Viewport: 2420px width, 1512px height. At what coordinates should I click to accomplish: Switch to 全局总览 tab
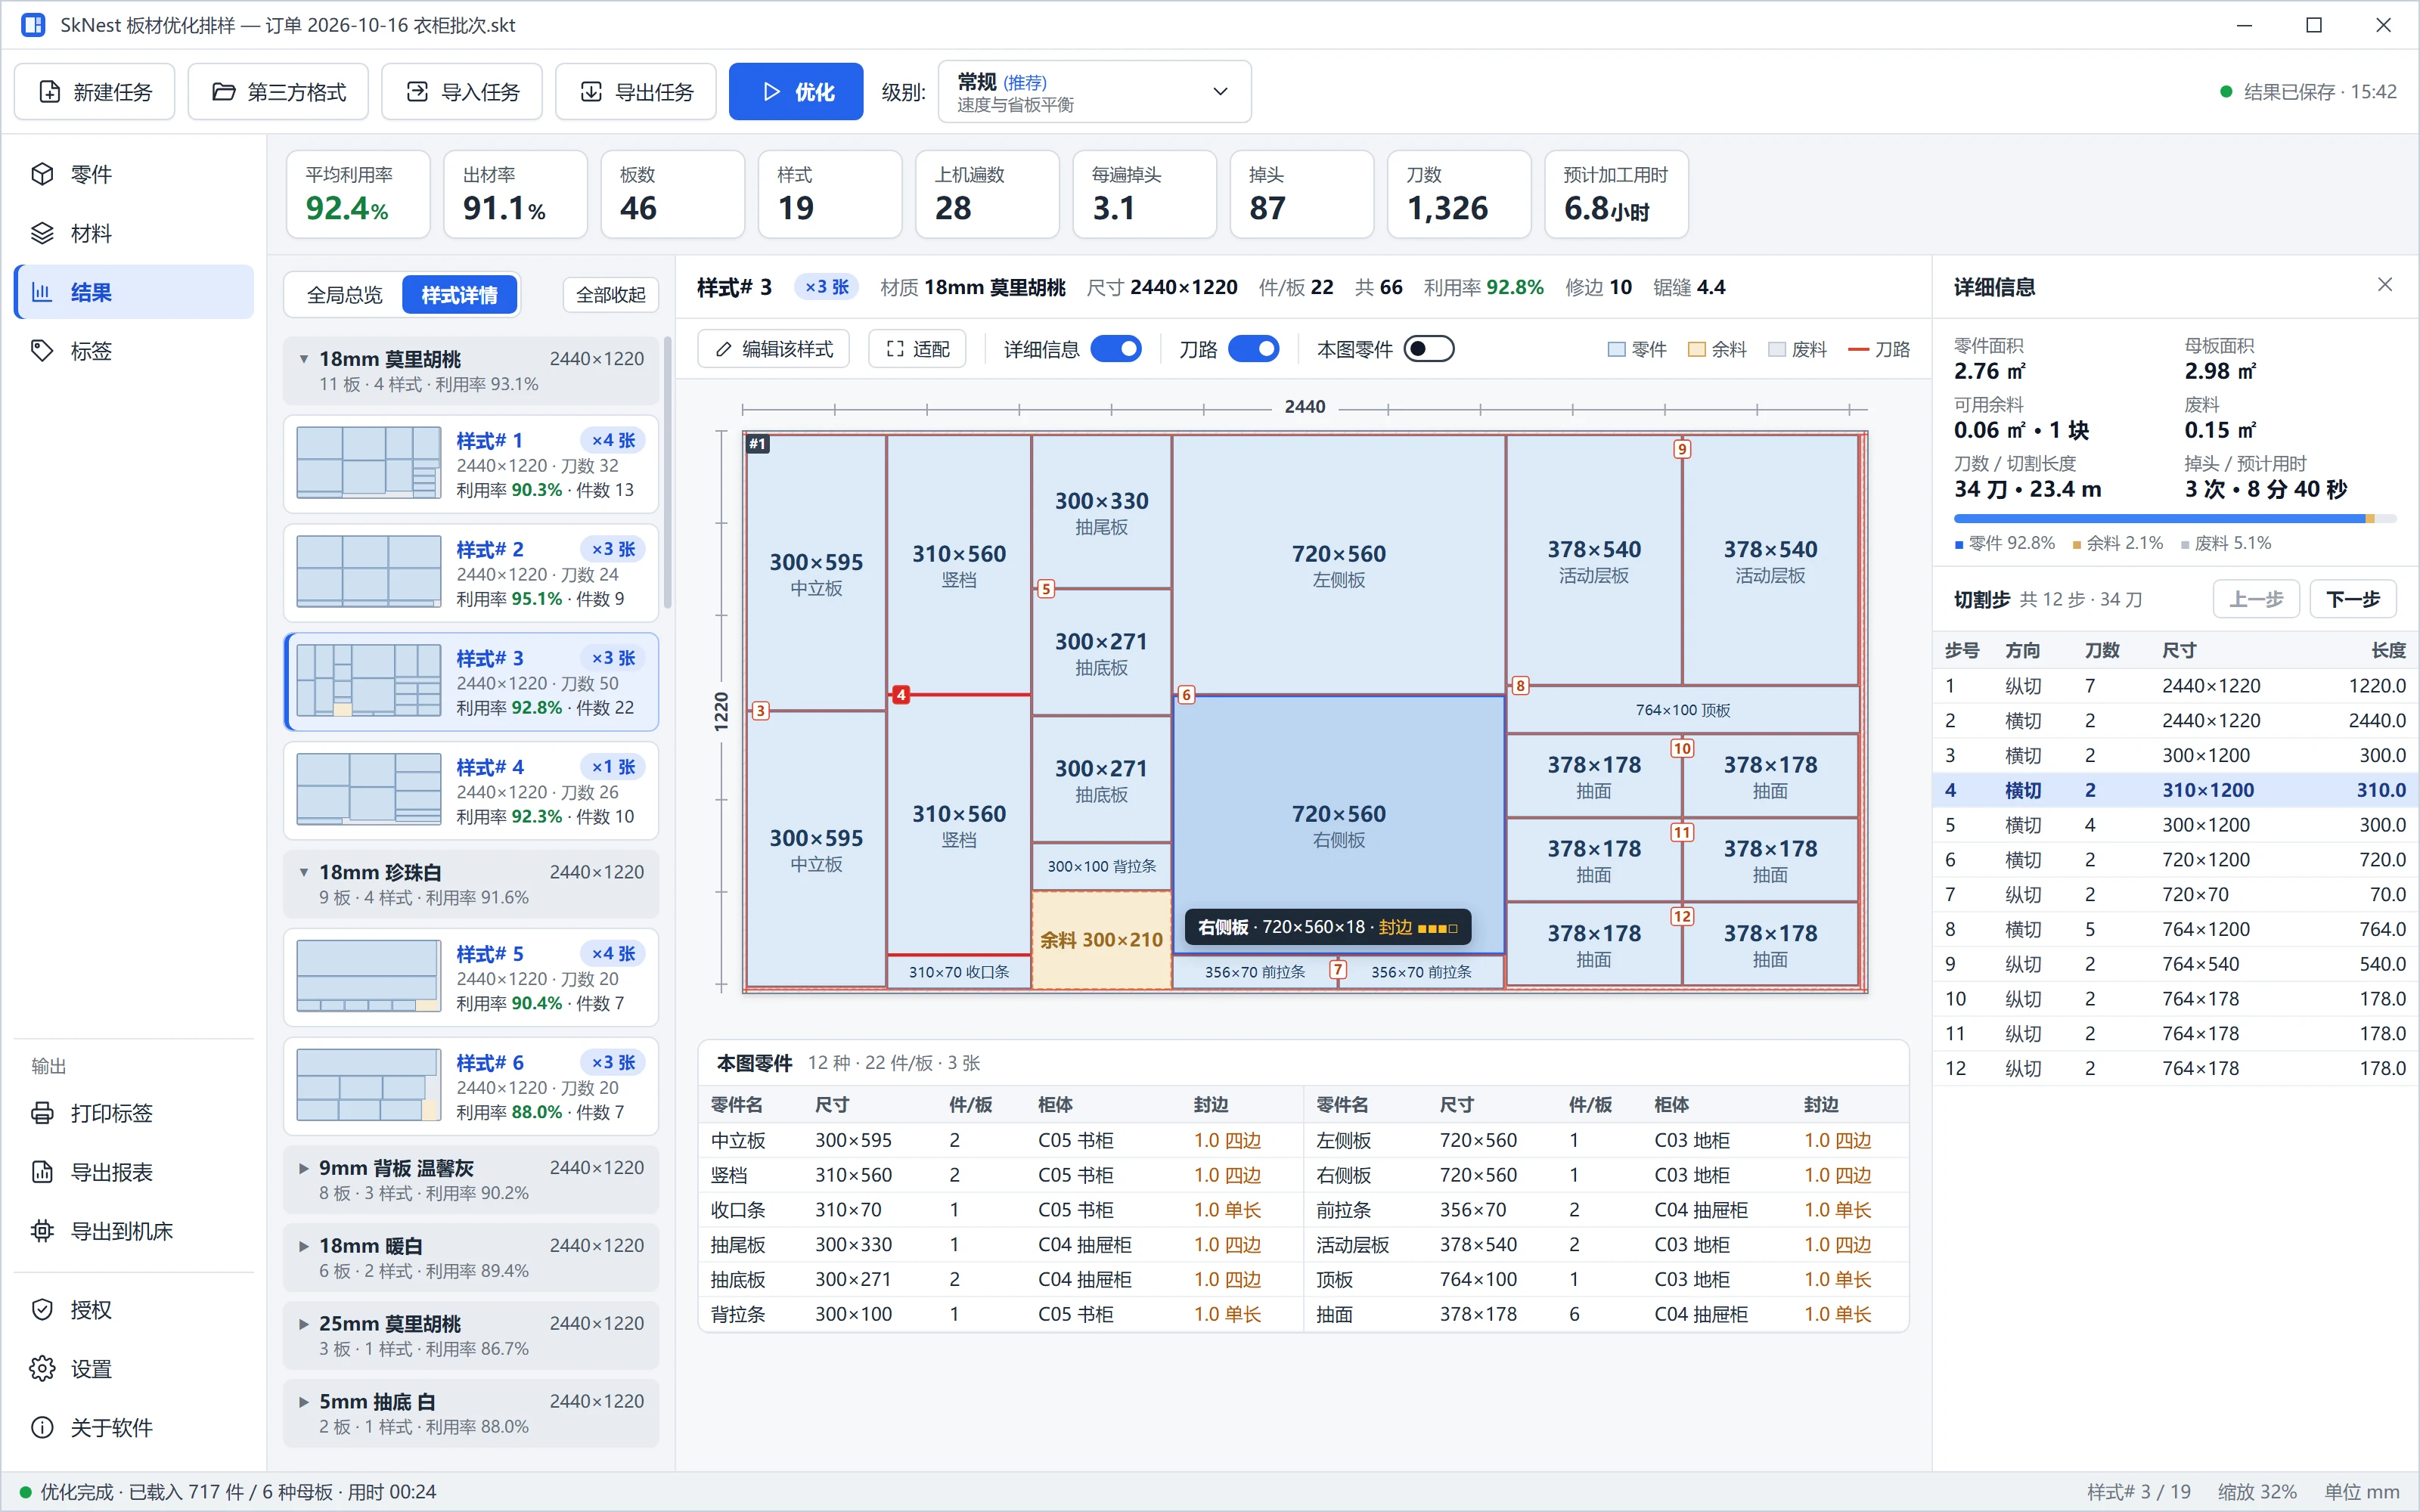[x=344, y=295]
